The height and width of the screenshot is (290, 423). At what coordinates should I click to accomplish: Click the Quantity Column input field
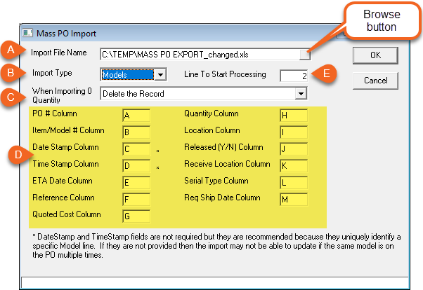click(x=294, y=116)
